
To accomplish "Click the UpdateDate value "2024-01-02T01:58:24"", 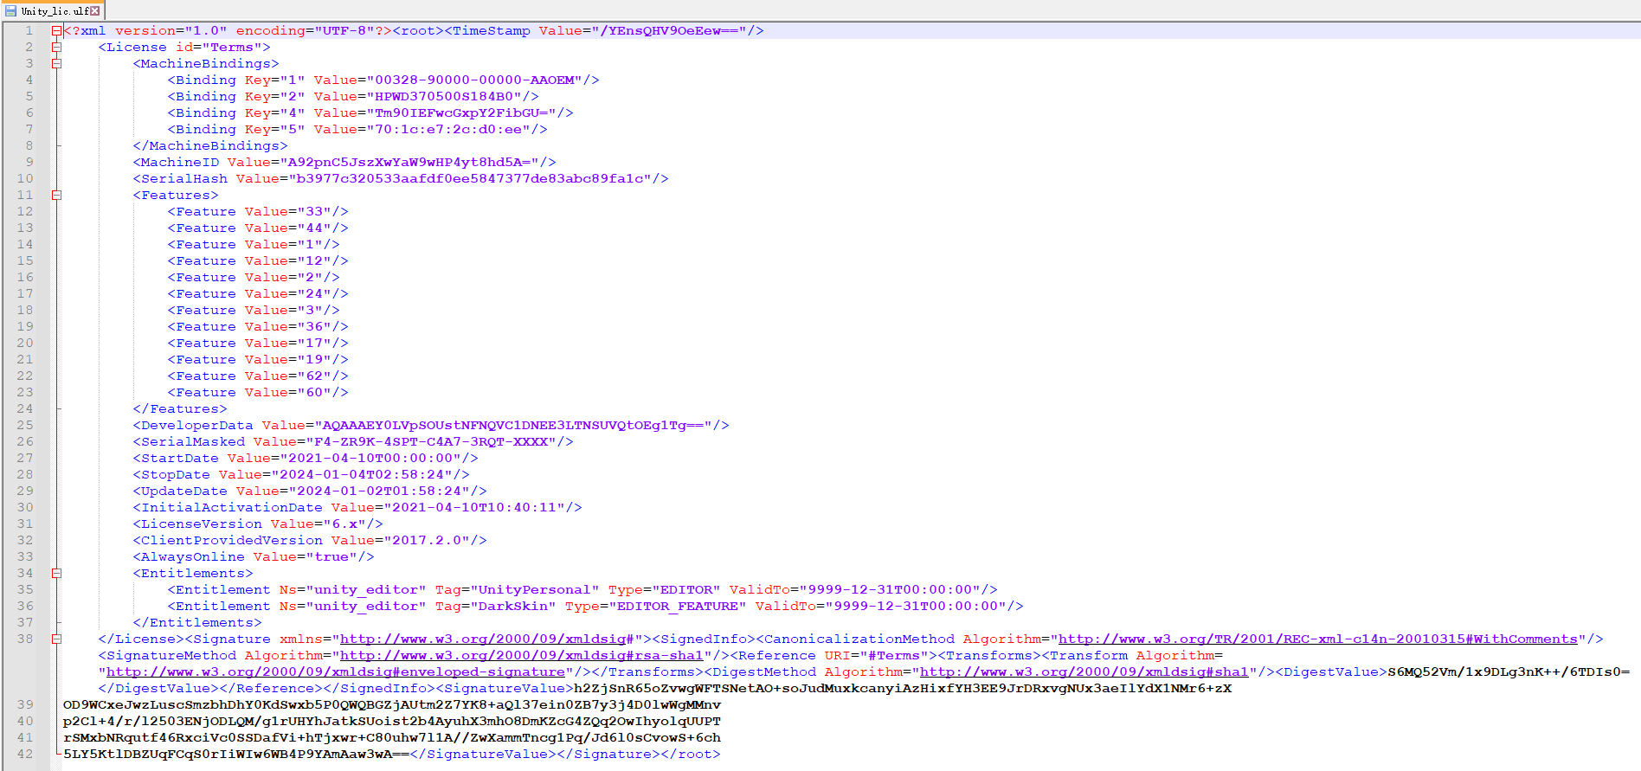I will tap(379, 491).
